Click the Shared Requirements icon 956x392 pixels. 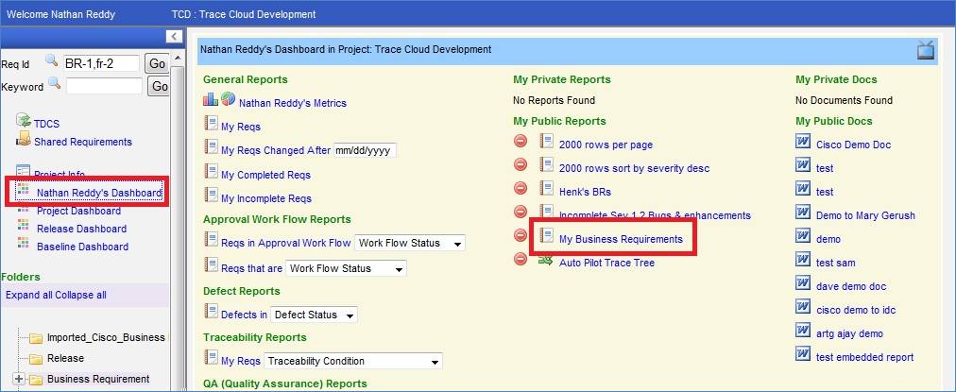pos(24,140)
